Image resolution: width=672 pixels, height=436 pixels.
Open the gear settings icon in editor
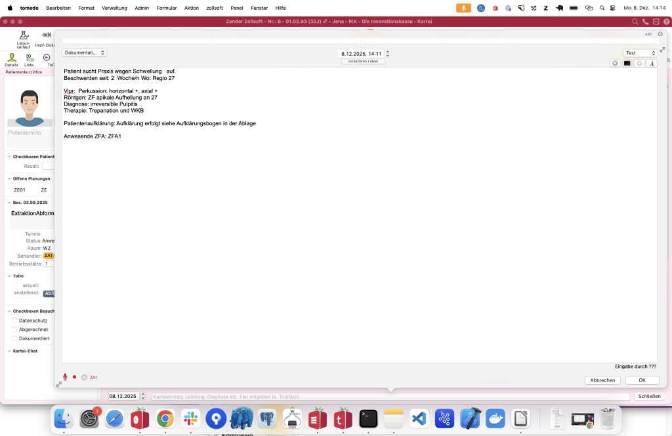[615, 64]
